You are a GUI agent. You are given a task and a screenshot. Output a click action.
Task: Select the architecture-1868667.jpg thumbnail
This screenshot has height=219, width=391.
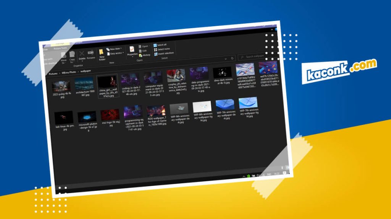pos(84,84)
